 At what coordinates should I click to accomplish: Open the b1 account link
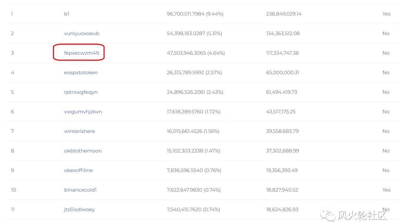coord(67,14)
